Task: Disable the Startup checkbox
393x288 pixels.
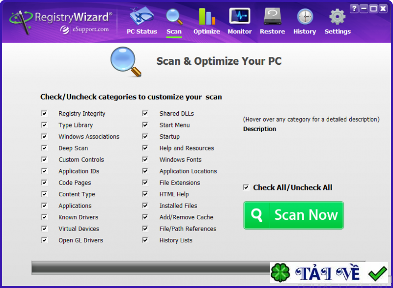Action: pos(145,136)
